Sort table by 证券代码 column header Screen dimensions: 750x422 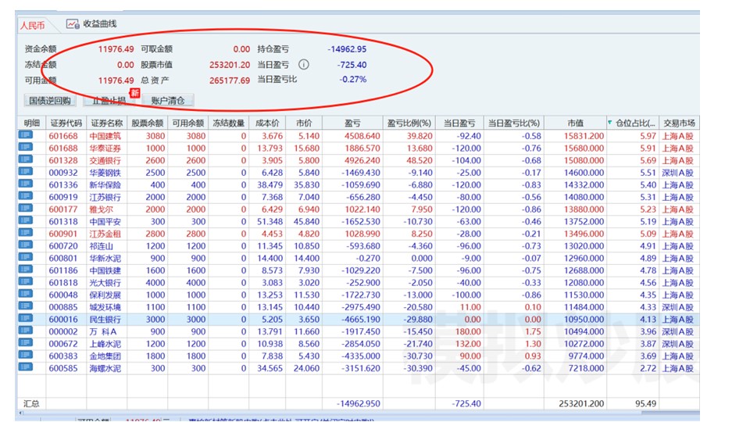pos(66,123)
